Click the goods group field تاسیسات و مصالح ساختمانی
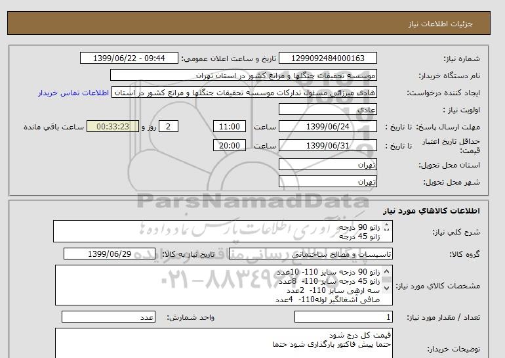The image size is (505, 358). click(x=310, y=254)
